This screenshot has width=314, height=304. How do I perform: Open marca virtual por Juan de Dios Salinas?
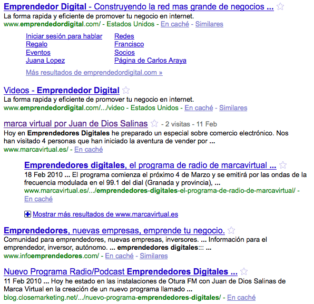coord(76,124)
